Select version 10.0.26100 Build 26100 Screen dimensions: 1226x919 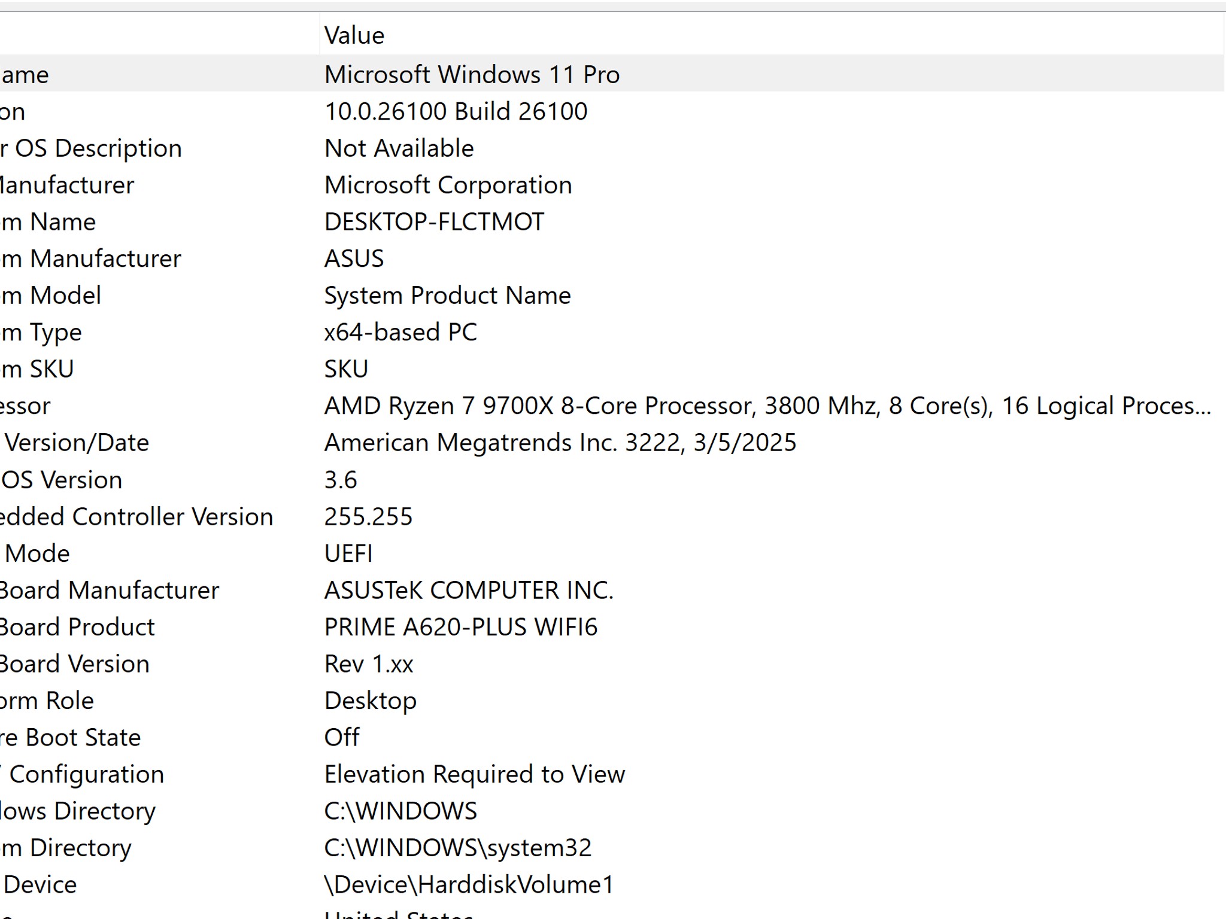click(x=456, y=111)
